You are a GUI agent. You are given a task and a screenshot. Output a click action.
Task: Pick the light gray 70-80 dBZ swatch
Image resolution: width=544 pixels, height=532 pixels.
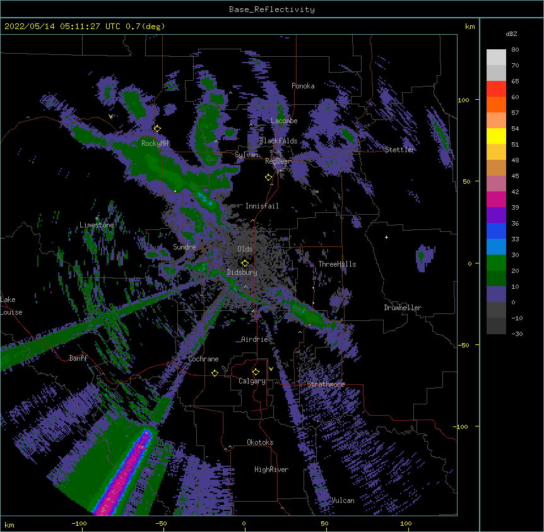click(496, 57)
